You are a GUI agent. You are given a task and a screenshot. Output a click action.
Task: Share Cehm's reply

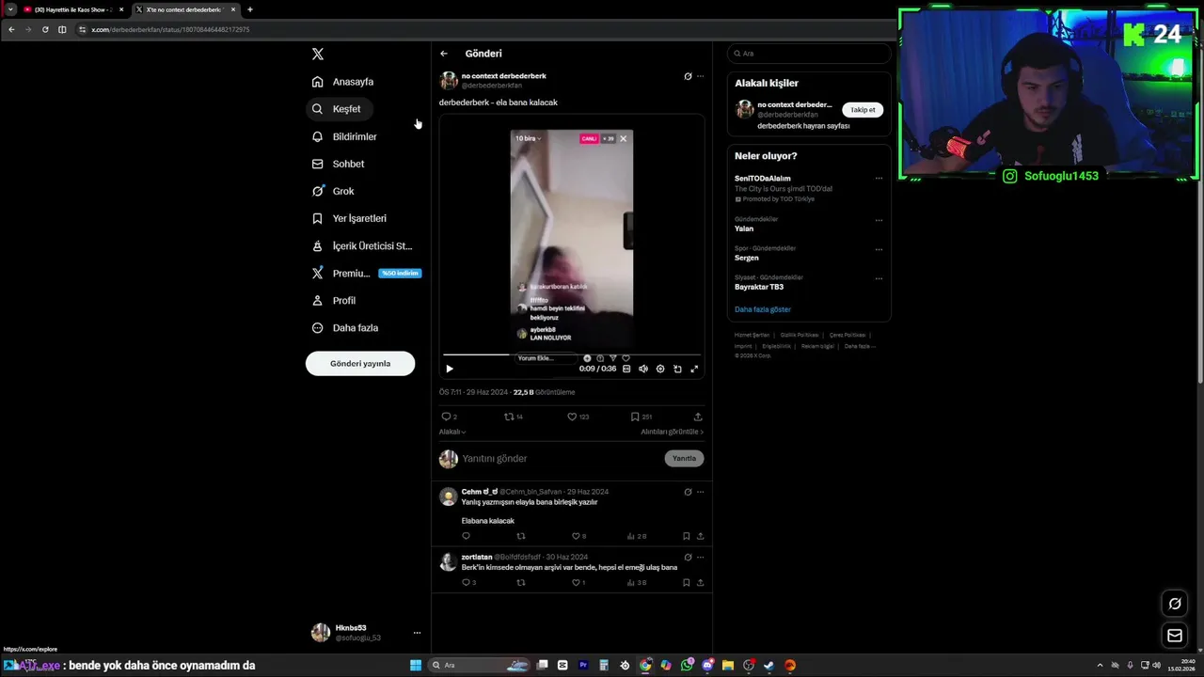pos(700,536)
